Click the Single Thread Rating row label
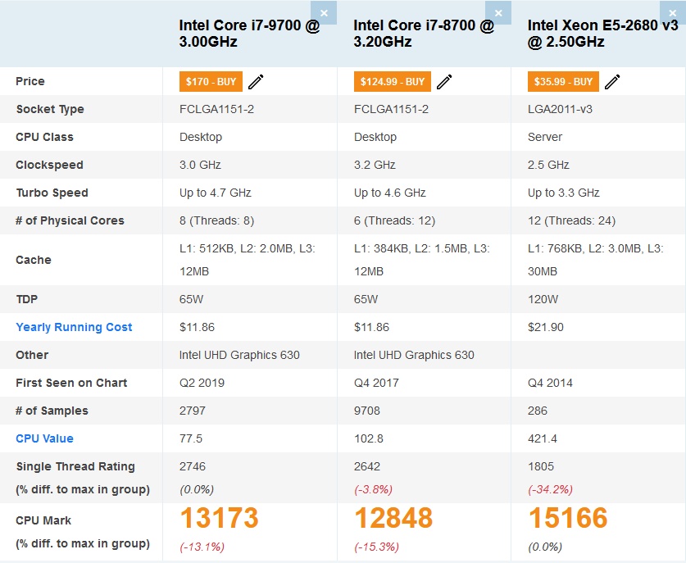686x563 pixels. (x=75, y=467)
